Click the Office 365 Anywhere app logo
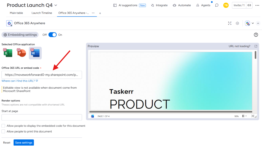This screenshot has width=262, height=146. (x=9, y=23)
